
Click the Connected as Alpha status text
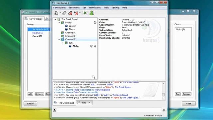point(153,116)
